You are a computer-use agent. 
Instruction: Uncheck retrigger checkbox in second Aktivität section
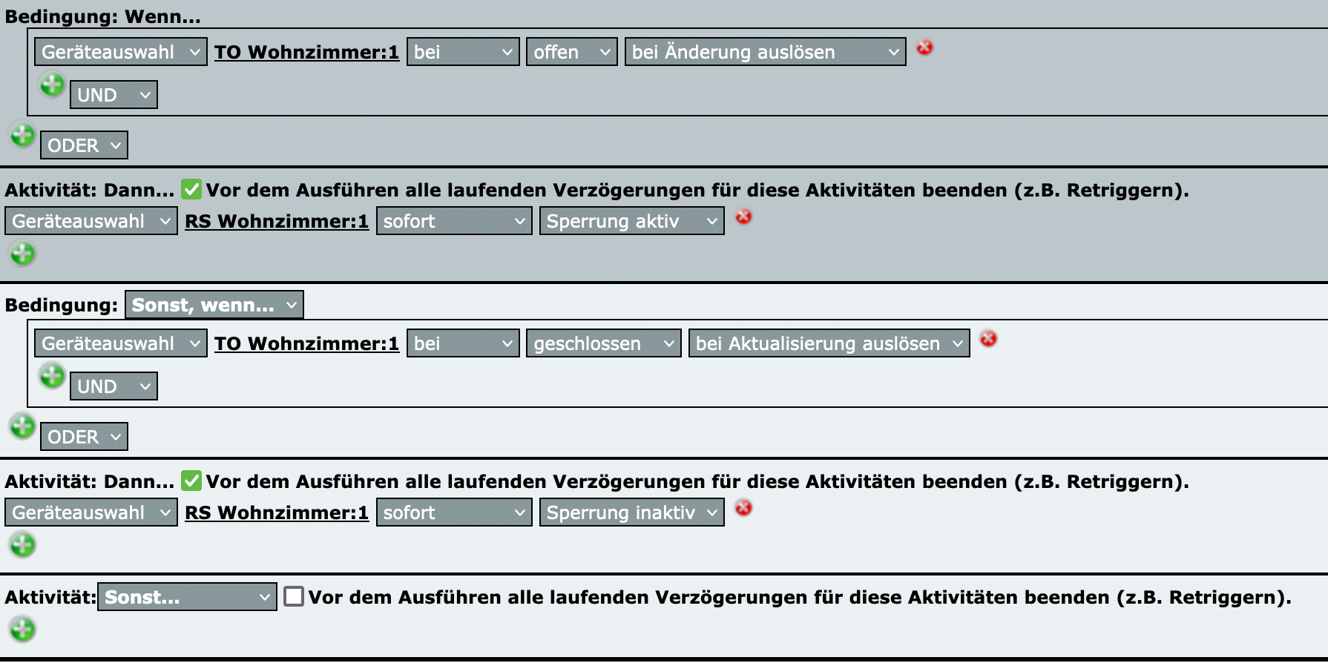(x=191, y=481)
